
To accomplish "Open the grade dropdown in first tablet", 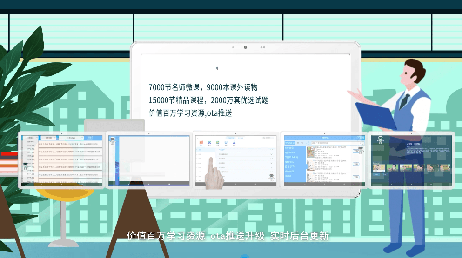I will coord(31,138).
